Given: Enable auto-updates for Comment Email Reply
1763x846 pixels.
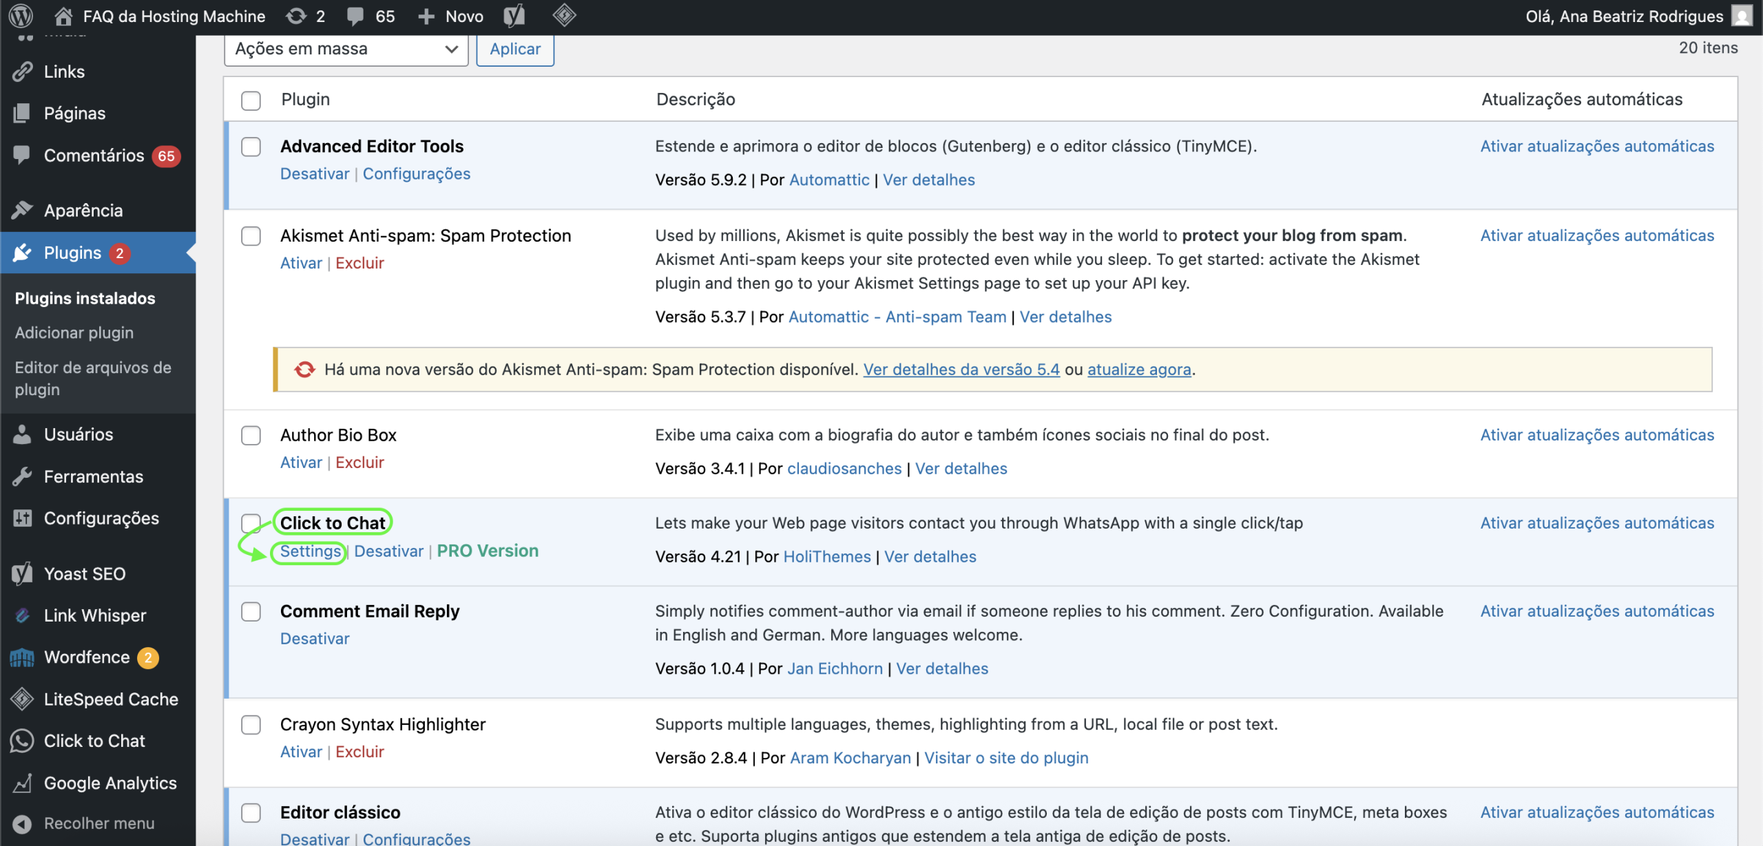Looking at the screenshot, I should click(x=1597, y=611).
